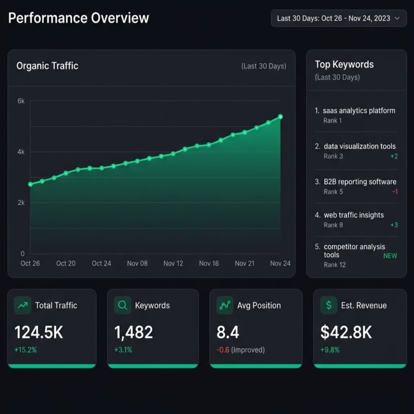Viewport: 414px width, 414px height.
Task: Click the -0.6 (Improved) position change
Action: [240, 350]
